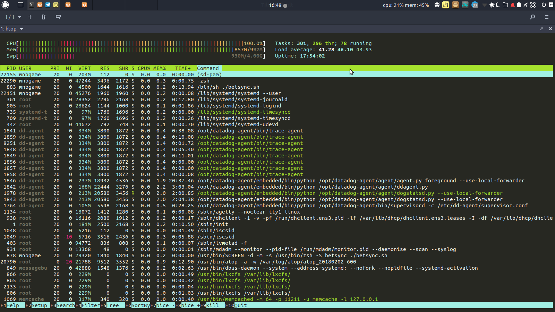Click F7 Nice - in footer

coord(163,305)
